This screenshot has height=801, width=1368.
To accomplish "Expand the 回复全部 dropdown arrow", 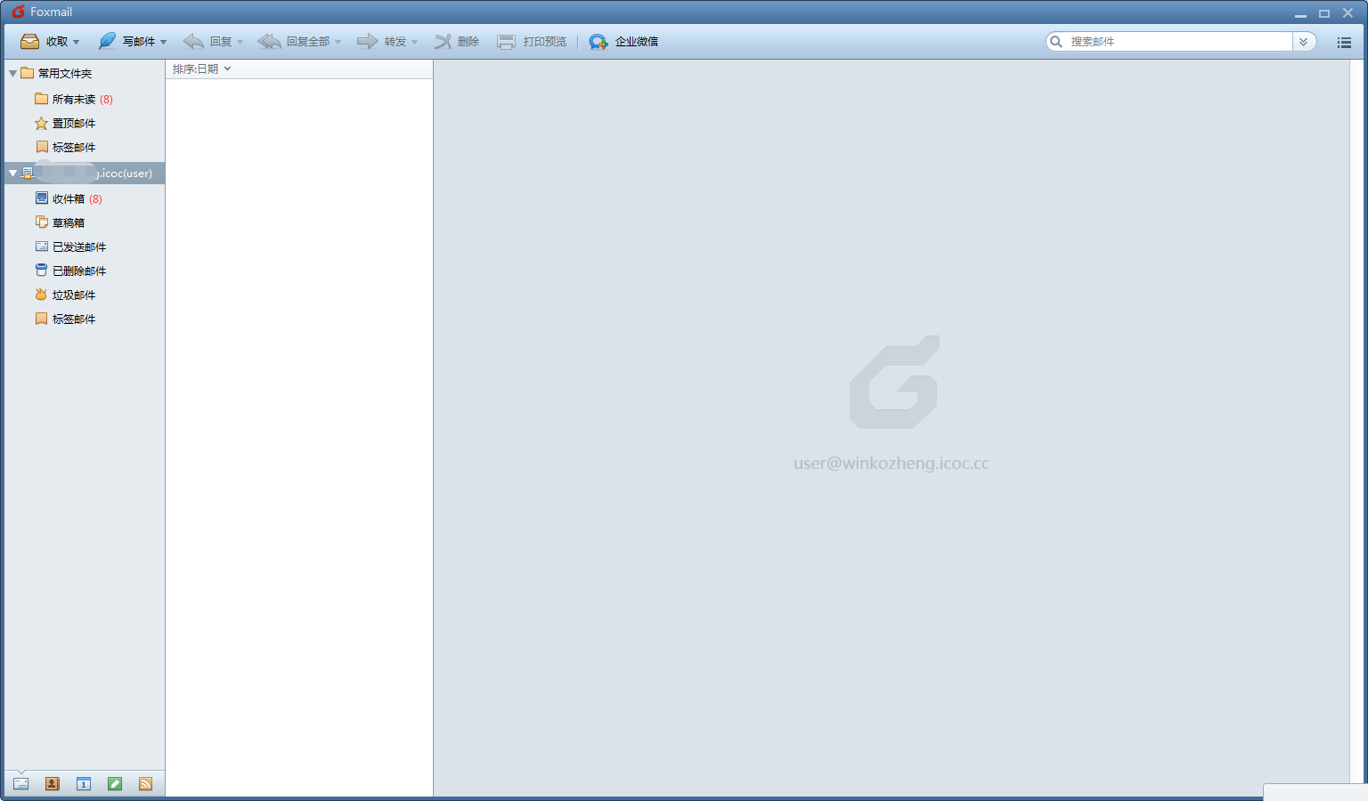I will pyautogui.click(x=338, y=43).
